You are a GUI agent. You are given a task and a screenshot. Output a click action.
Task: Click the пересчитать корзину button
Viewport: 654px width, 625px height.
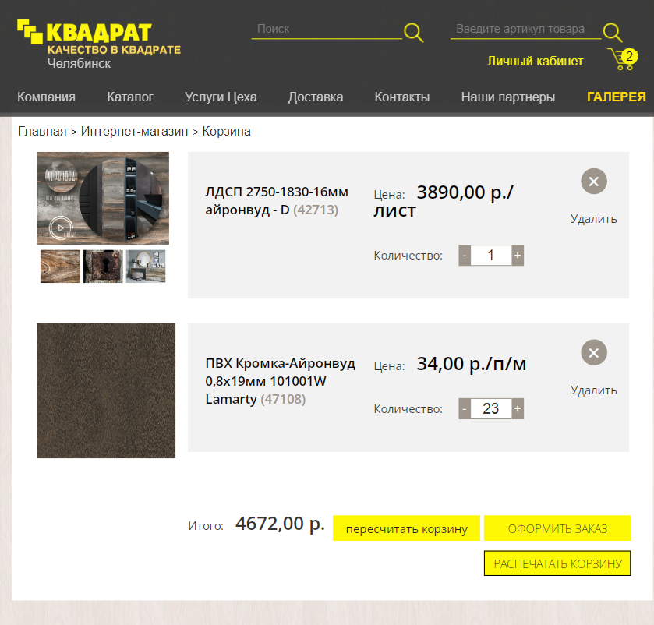pos(406,528)
